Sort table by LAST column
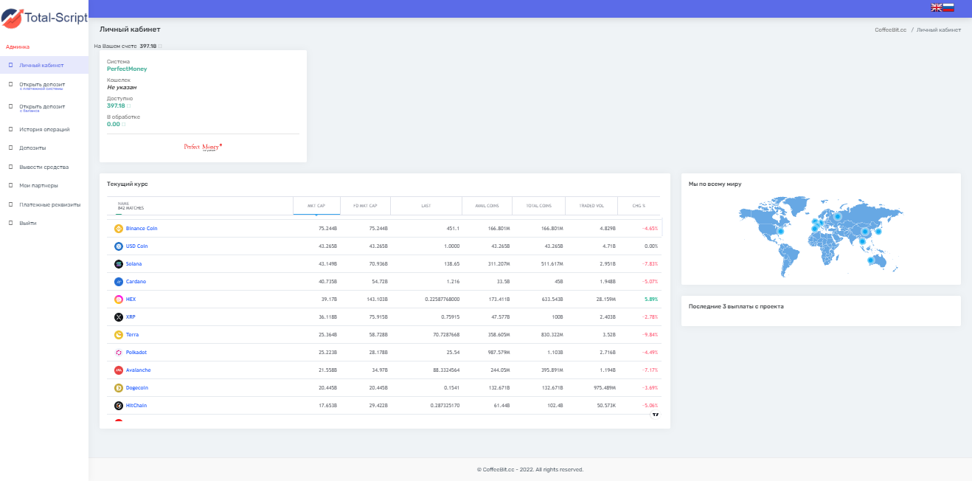Image resolution: width=972 pixels, height=481 pixels. point(426,206)
